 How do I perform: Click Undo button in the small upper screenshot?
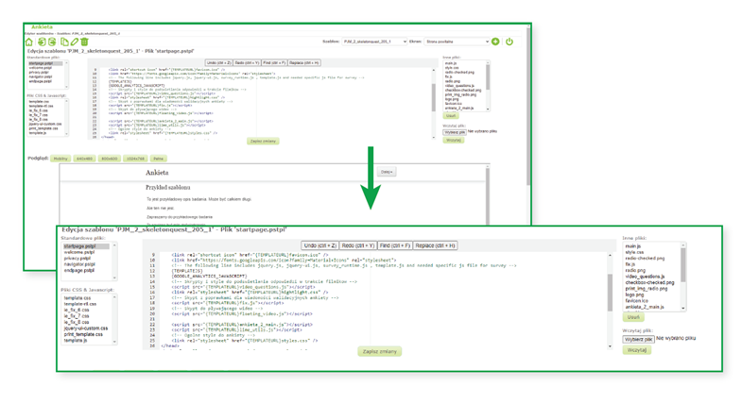(218, 63)
